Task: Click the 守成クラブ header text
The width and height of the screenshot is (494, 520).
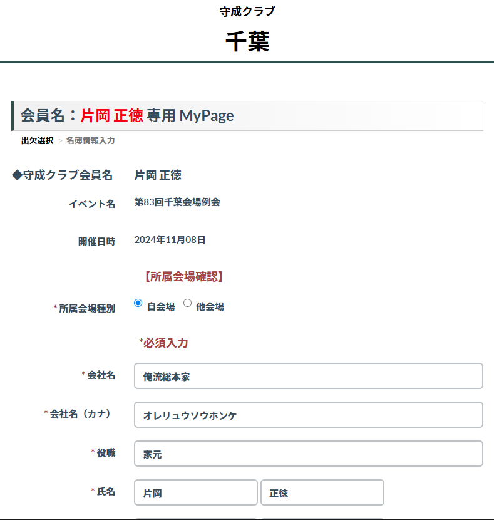Action: point(247,12)
